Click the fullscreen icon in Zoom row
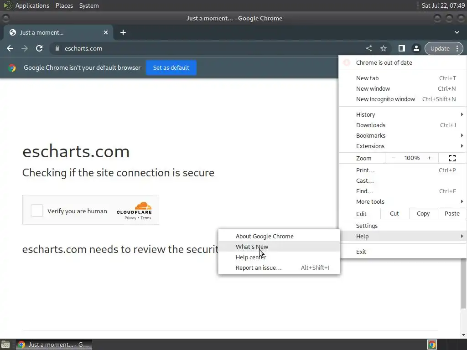The width and height of the screenshot is (467, 350). click(x=452, y=158)
